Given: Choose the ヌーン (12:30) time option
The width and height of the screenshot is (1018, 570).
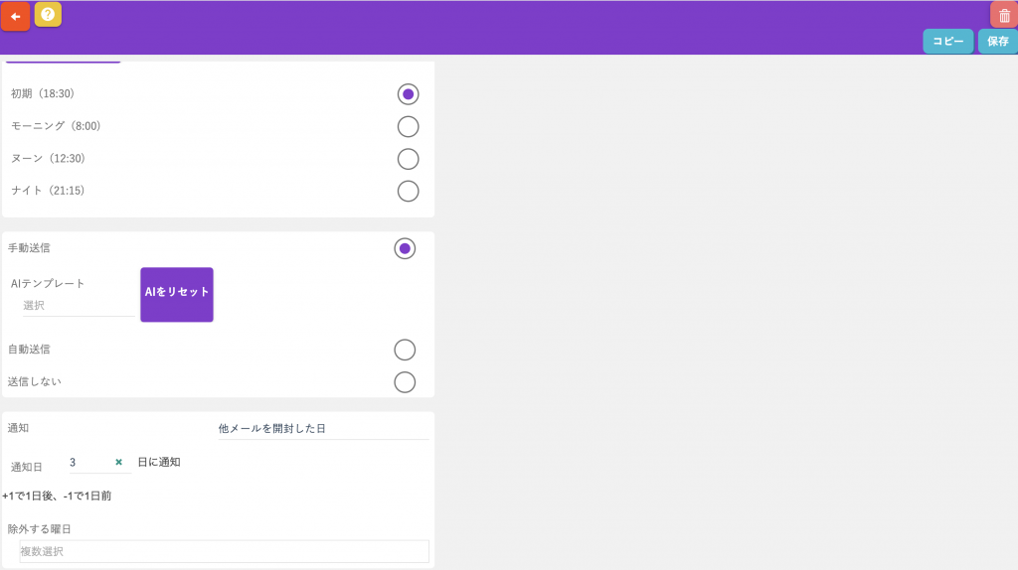Looking at the screenshot, I should pos(408,159).
